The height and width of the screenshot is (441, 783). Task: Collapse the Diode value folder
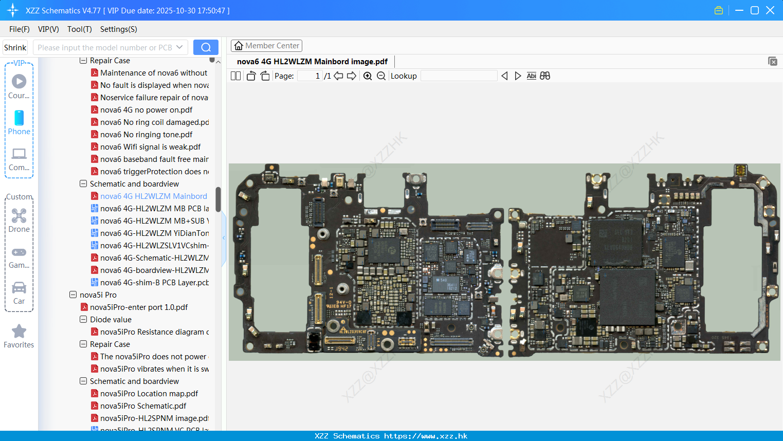point(83,319)
